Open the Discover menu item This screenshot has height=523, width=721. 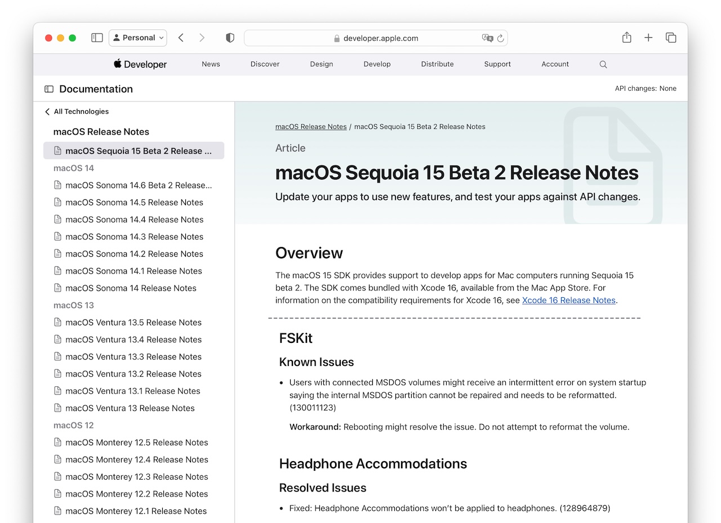point(265,64)
